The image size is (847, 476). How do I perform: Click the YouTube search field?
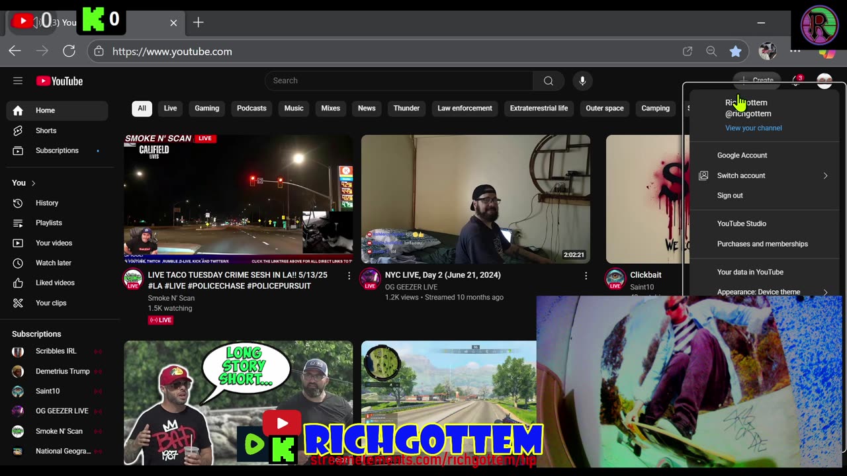[399, 81]
